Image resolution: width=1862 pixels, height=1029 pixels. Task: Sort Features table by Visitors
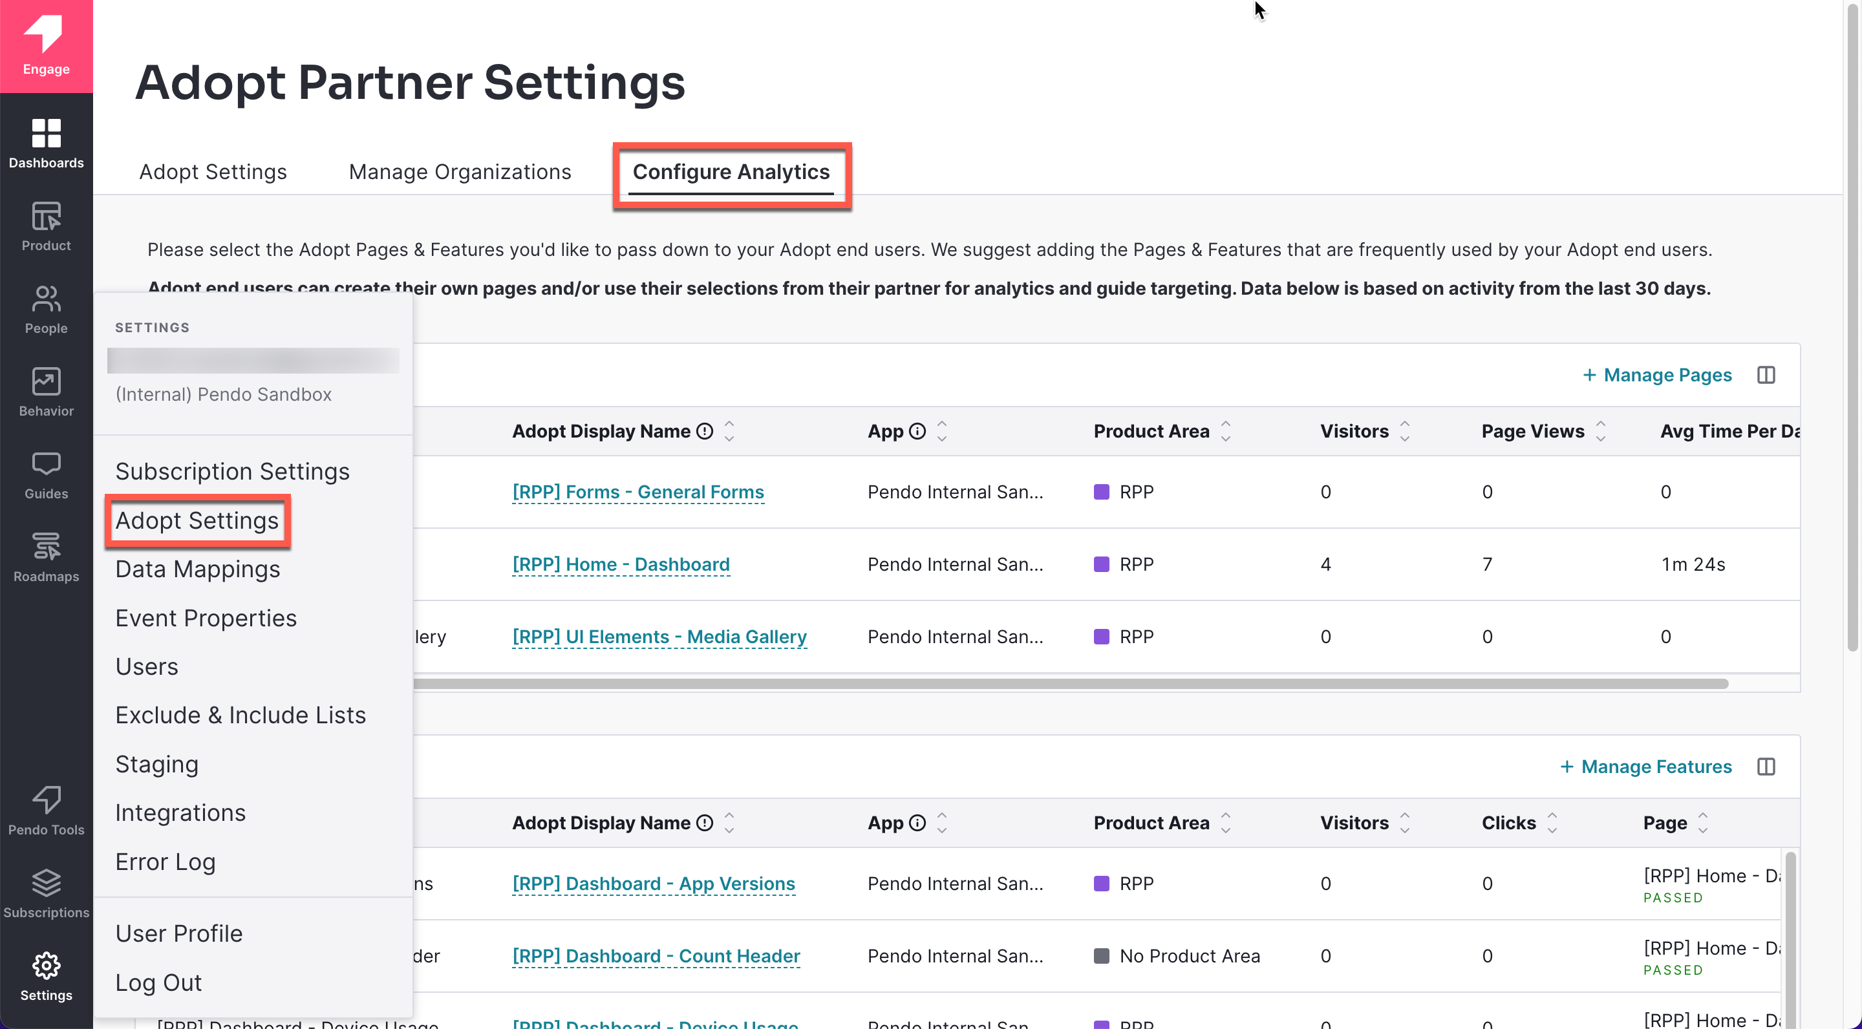[1404, 823]
